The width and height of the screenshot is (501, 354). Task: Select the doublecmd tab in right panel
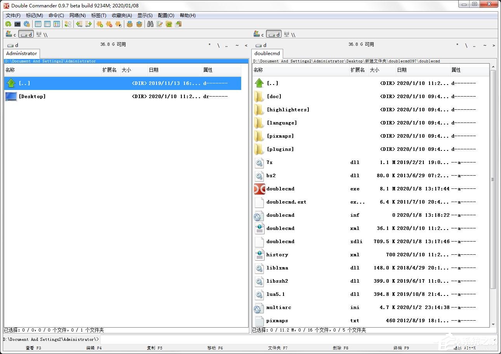[x=267, y=54]
